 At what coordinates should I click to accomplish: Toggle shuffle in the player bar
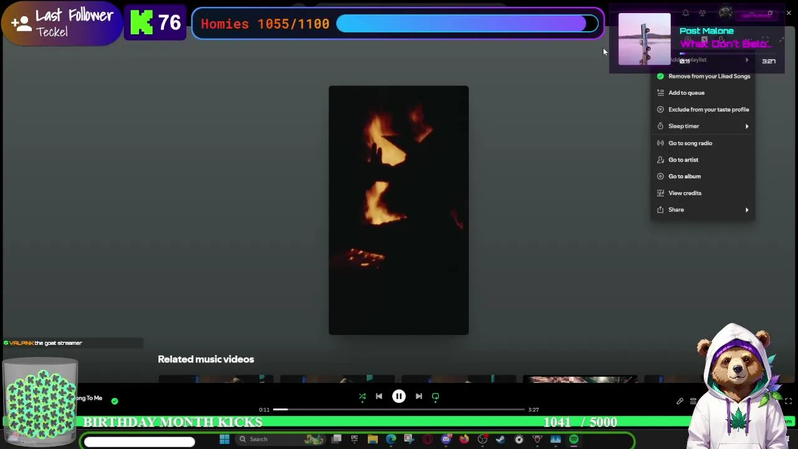tap(362, 397)
